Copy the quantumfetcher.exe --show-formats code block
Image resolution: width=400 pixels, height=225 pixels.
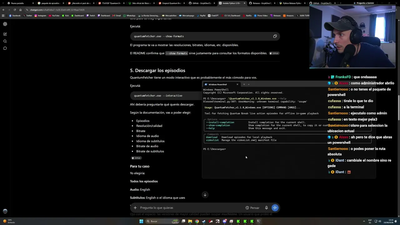(x=275, y=36)
